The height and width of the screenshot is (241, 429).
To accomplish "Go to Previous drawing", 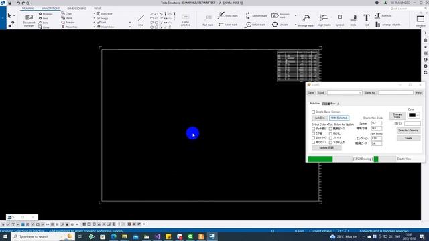I will pos(46,14).
